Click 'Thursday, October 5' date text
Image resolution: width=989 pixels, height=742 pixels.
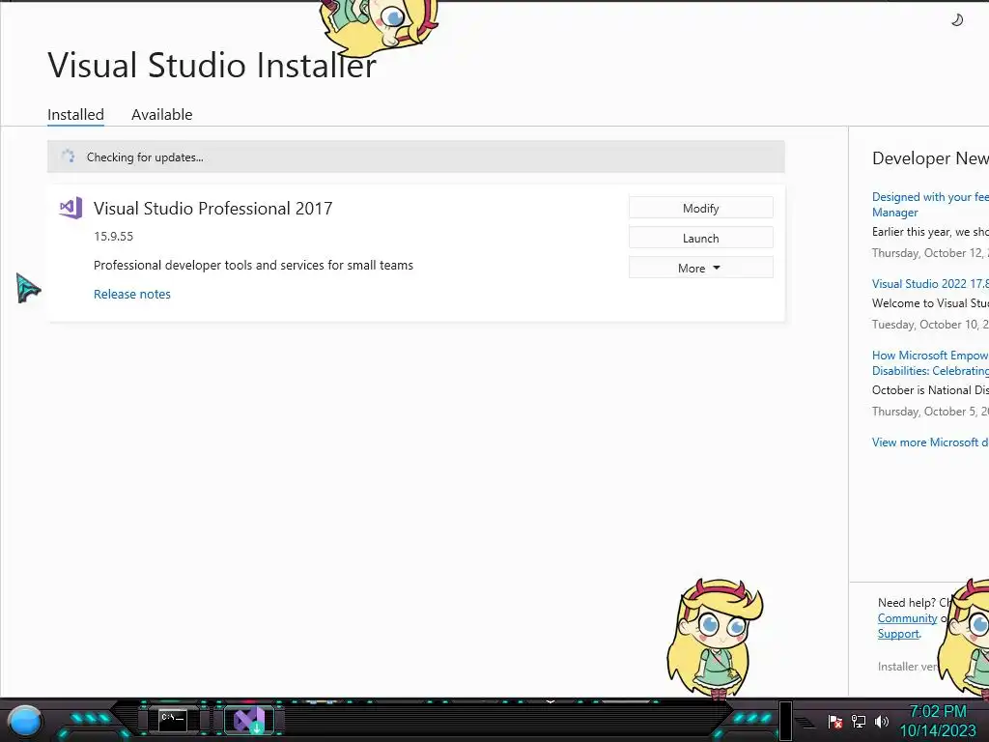[930, 412]
